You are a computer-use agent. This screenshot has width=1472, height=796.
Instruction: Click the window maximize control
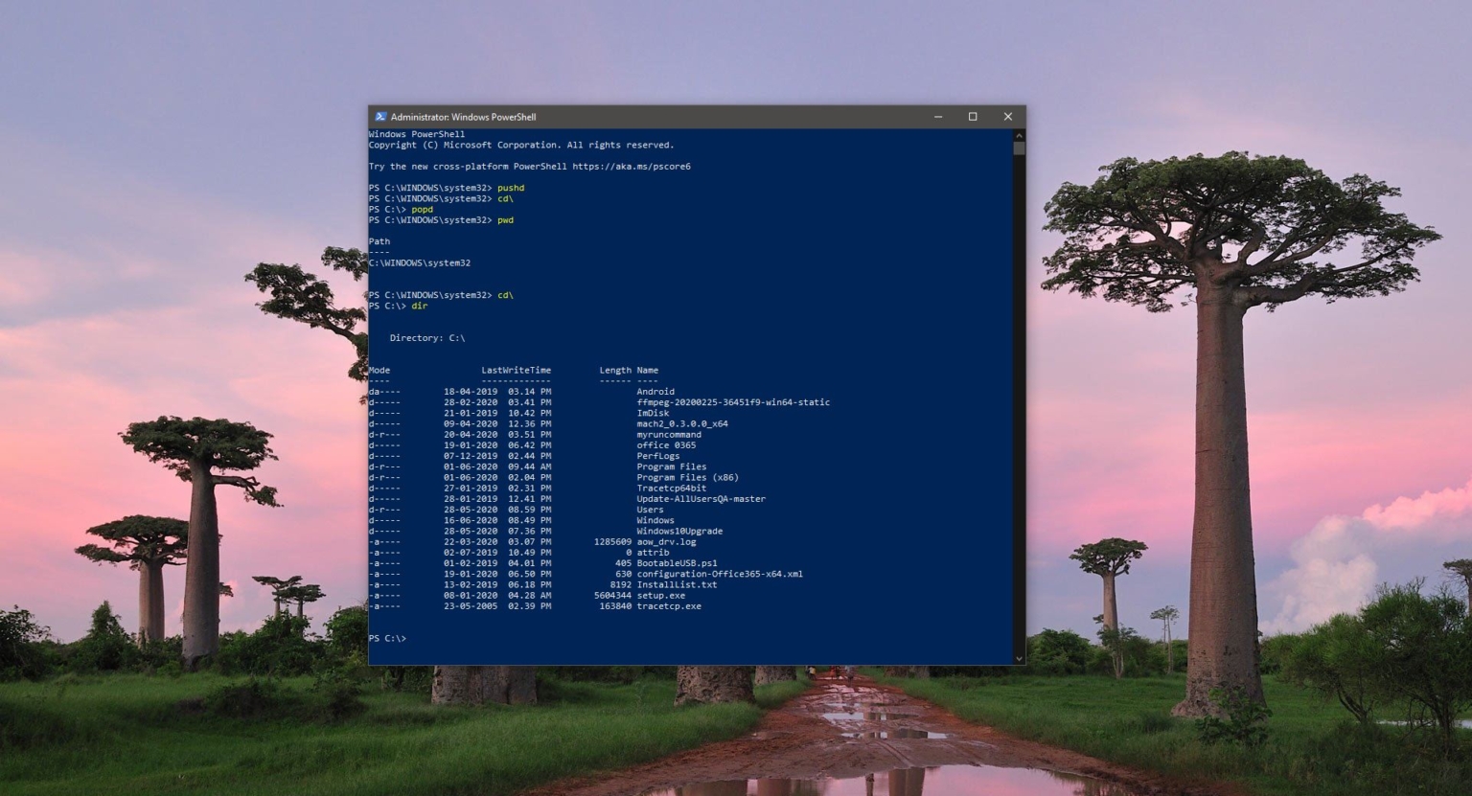[x=973, y=116]
